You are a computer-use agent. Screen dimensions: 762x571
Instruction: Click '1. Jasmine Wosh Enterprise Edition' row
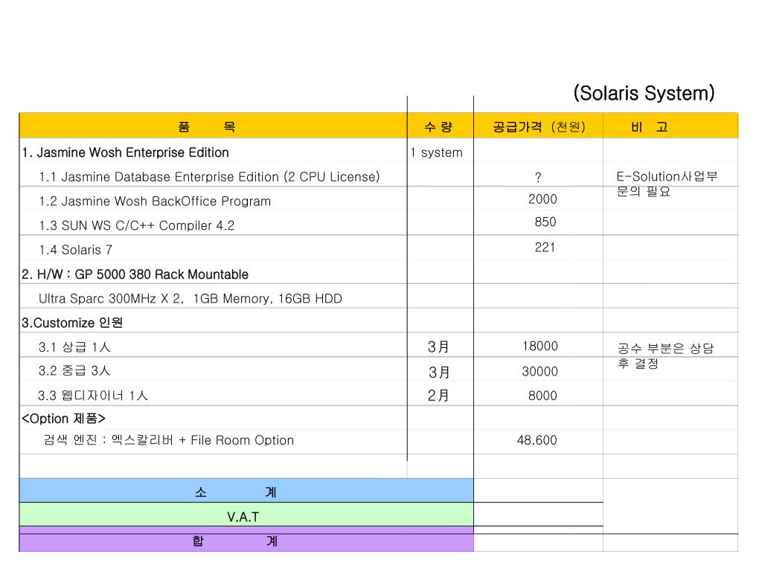click(125, 152)
